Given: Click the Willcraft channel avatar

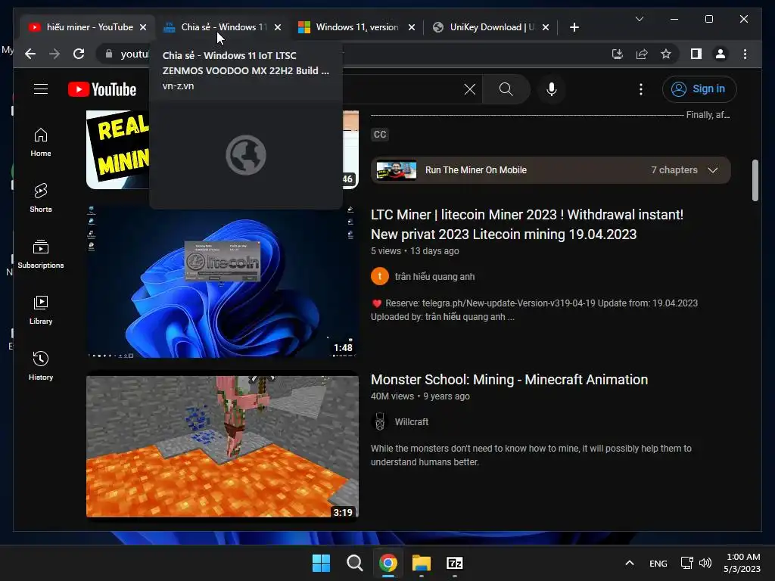Looking at the screenshot, I should click(x=380, y=421).
